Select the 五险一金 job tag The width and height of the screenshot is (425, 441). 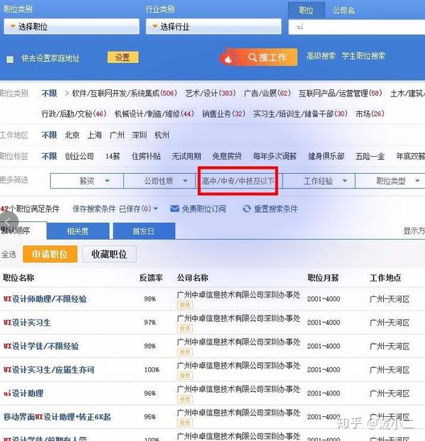point(370,156)
